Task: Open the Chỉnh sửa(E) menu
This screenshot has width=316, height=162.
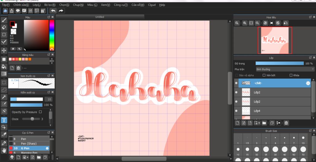Action: [21, 5]
